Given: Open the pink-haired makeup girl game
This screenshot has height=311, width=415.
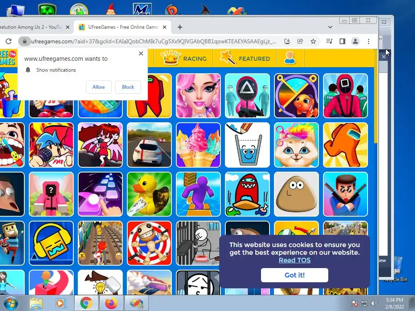Looking at the screenshot, I should [198, 96].
